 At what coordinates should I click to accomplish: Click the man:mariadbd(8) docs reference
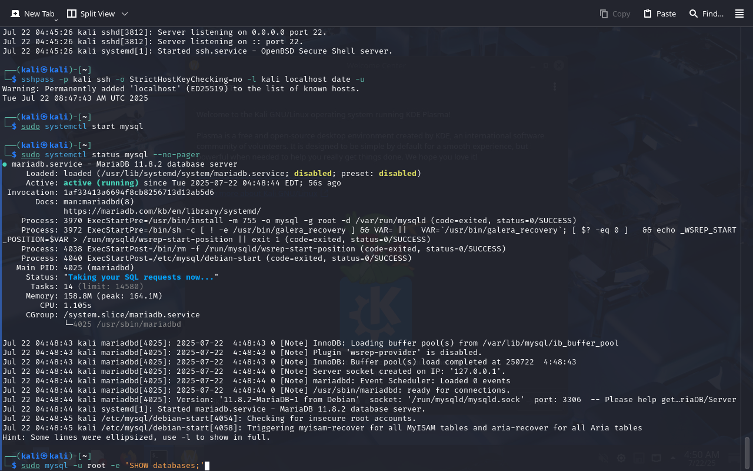[x=99, y=201]
